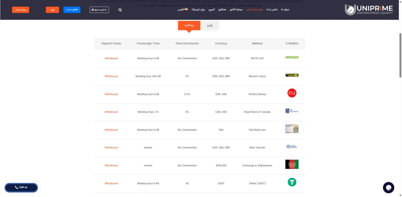402x197 pixels.
Task: Click the Call us button
Action: [21, 188]
